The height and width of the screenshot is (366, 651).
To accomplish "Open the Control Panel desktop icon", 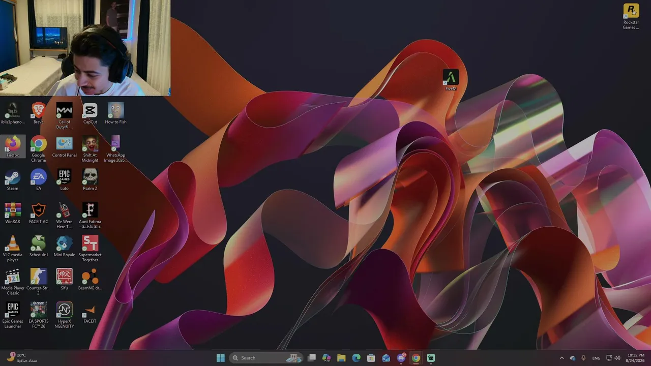I will point(64,147).
